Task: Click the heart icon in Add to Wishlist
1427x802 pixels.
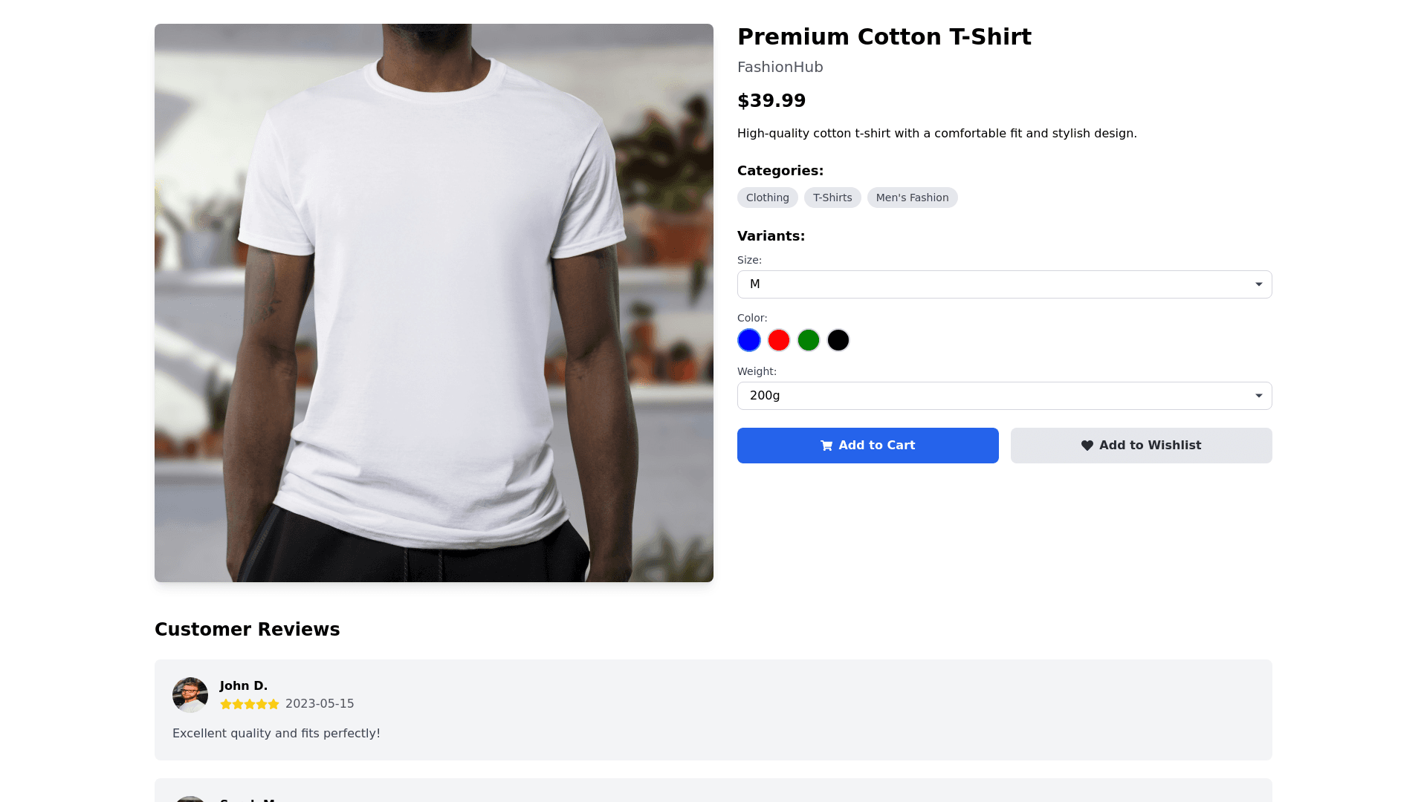Action: 1087,446
